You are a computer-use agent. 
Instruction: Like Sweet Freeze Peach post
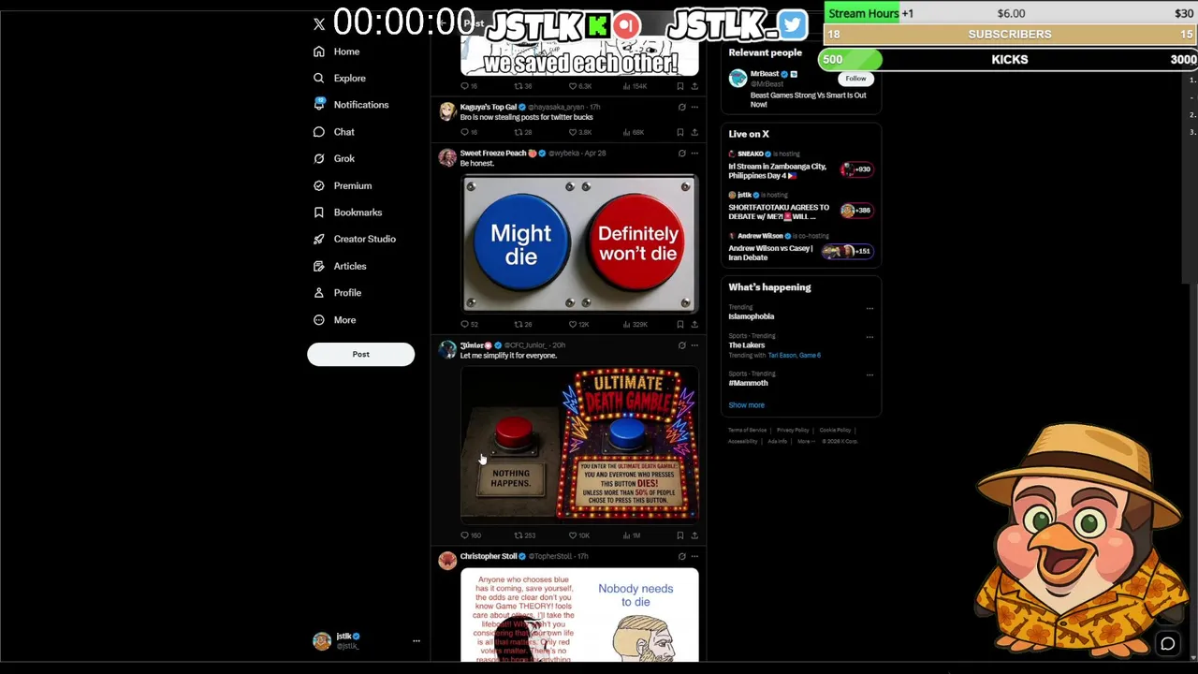coord(579,324)
